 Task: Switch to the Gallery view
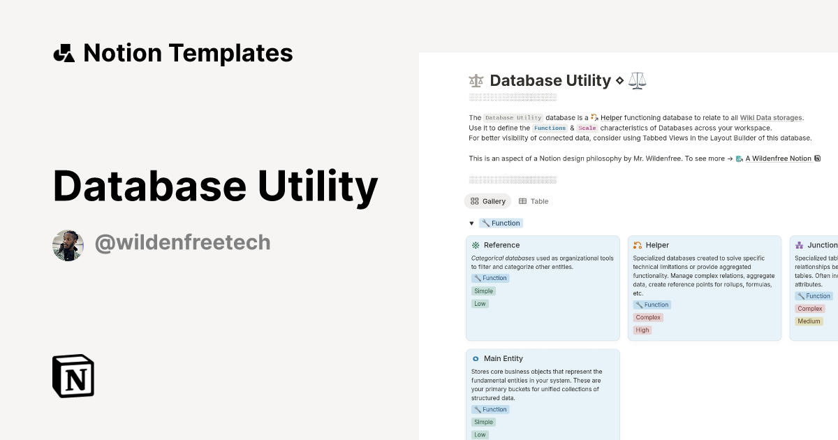[x=487, y=200]
